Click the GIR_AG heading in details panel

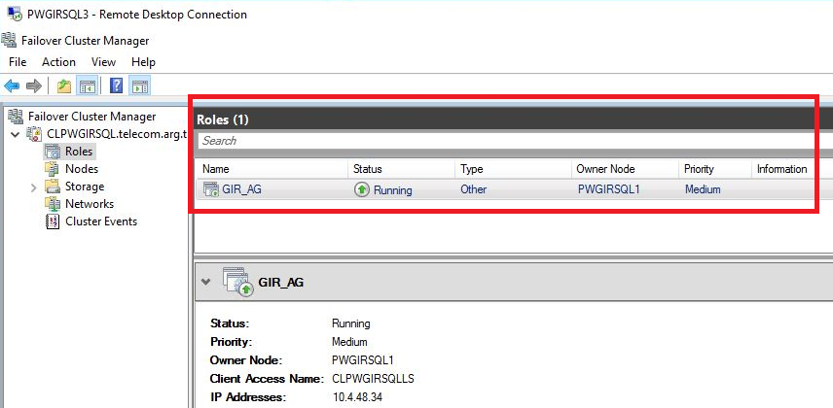point(281,283)
